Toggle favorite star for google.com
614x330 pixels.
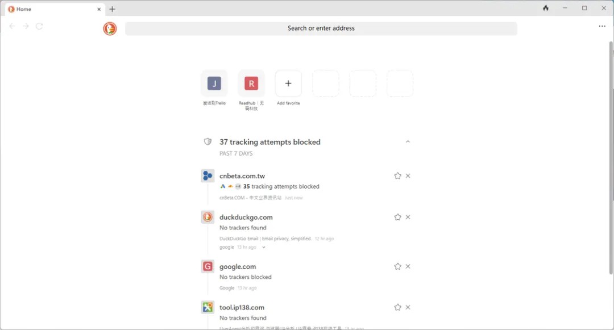tap(397, 266)
